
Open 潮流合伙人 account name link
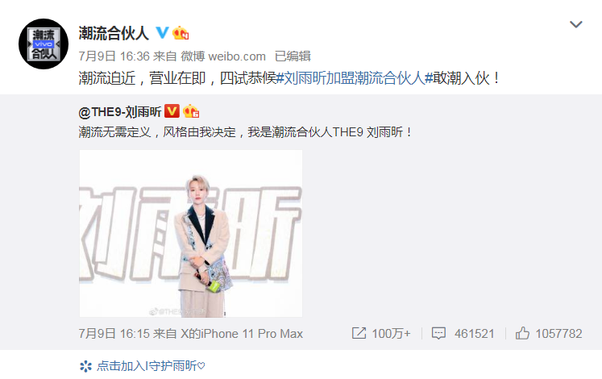click(114, 33)
